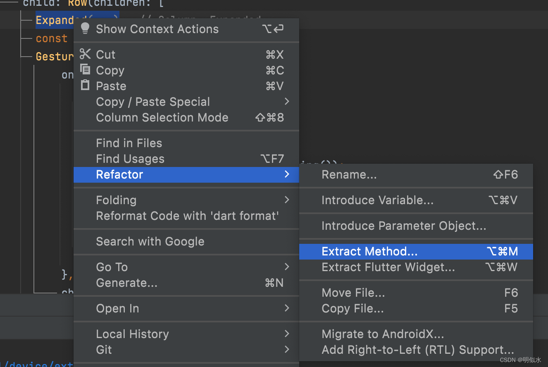Expand Local History submenu
The image size is (548, 367).
186,334
